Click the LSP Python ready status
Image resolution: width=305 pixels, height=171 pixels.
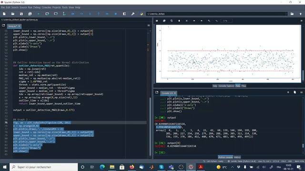213,161
